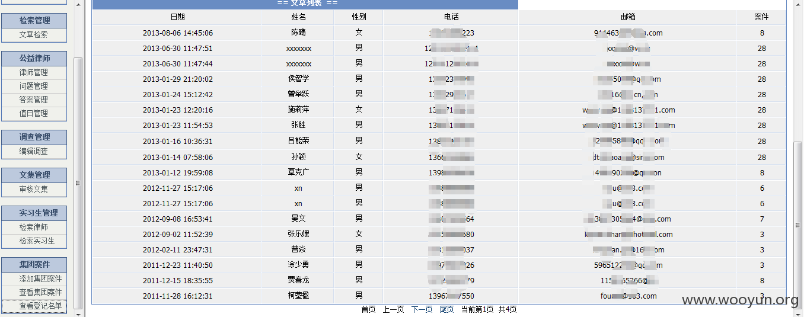The width and height of the screenshot is (804, 317).
Task: Click the 邮箱 column header
Action: (x=628, y=17)
